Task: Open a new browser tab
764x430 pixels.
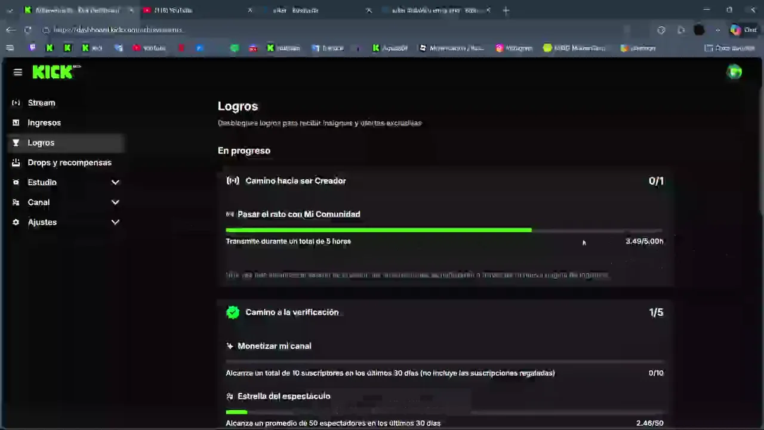Action: [506, 10]
